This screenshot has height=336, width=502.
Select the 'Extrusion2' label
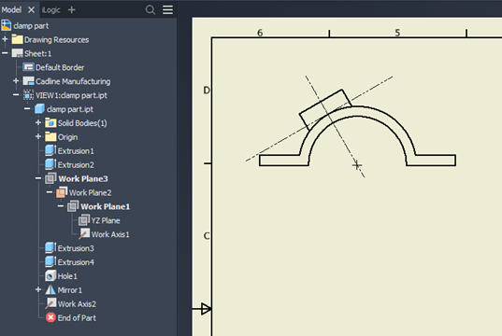pos(76,165)
